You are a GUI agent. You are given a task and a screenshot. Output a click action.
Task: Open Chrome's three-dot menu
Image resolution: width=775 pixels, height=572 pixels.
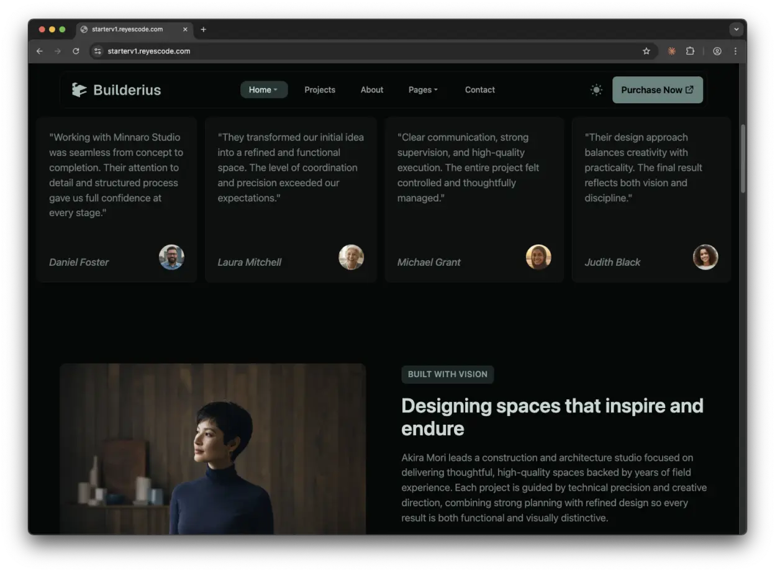point(735,52)
